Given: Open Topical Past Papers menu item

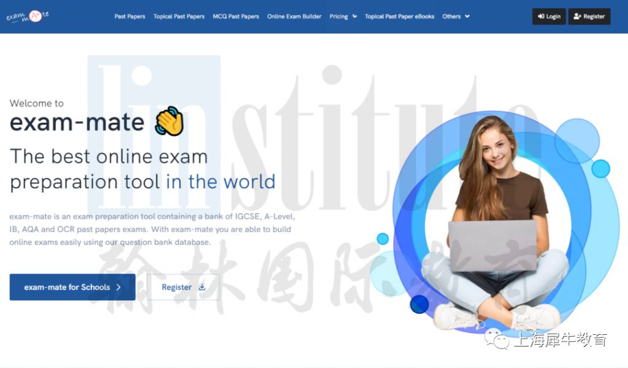Looking at the screenshot, I should click(x=179, y=17).
